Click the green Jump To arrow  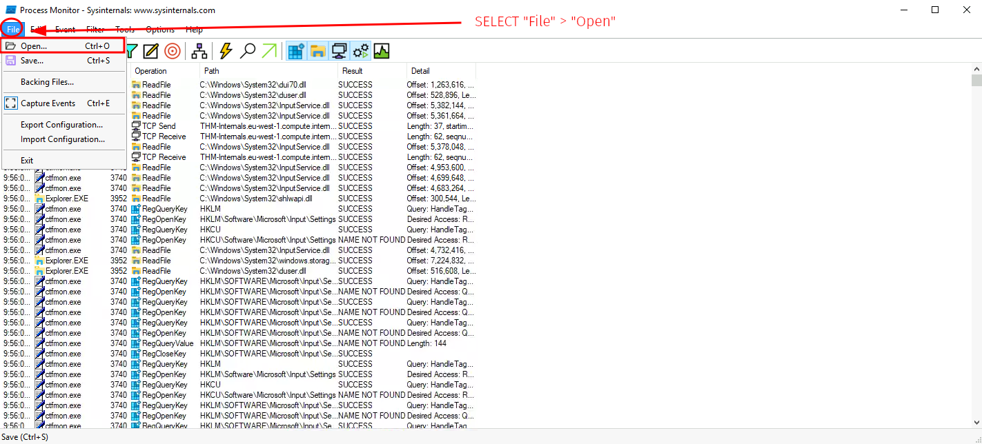tap(269, 51)
